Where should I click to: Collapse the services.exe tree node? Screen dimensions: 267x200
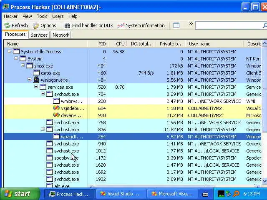coord(36,87)
